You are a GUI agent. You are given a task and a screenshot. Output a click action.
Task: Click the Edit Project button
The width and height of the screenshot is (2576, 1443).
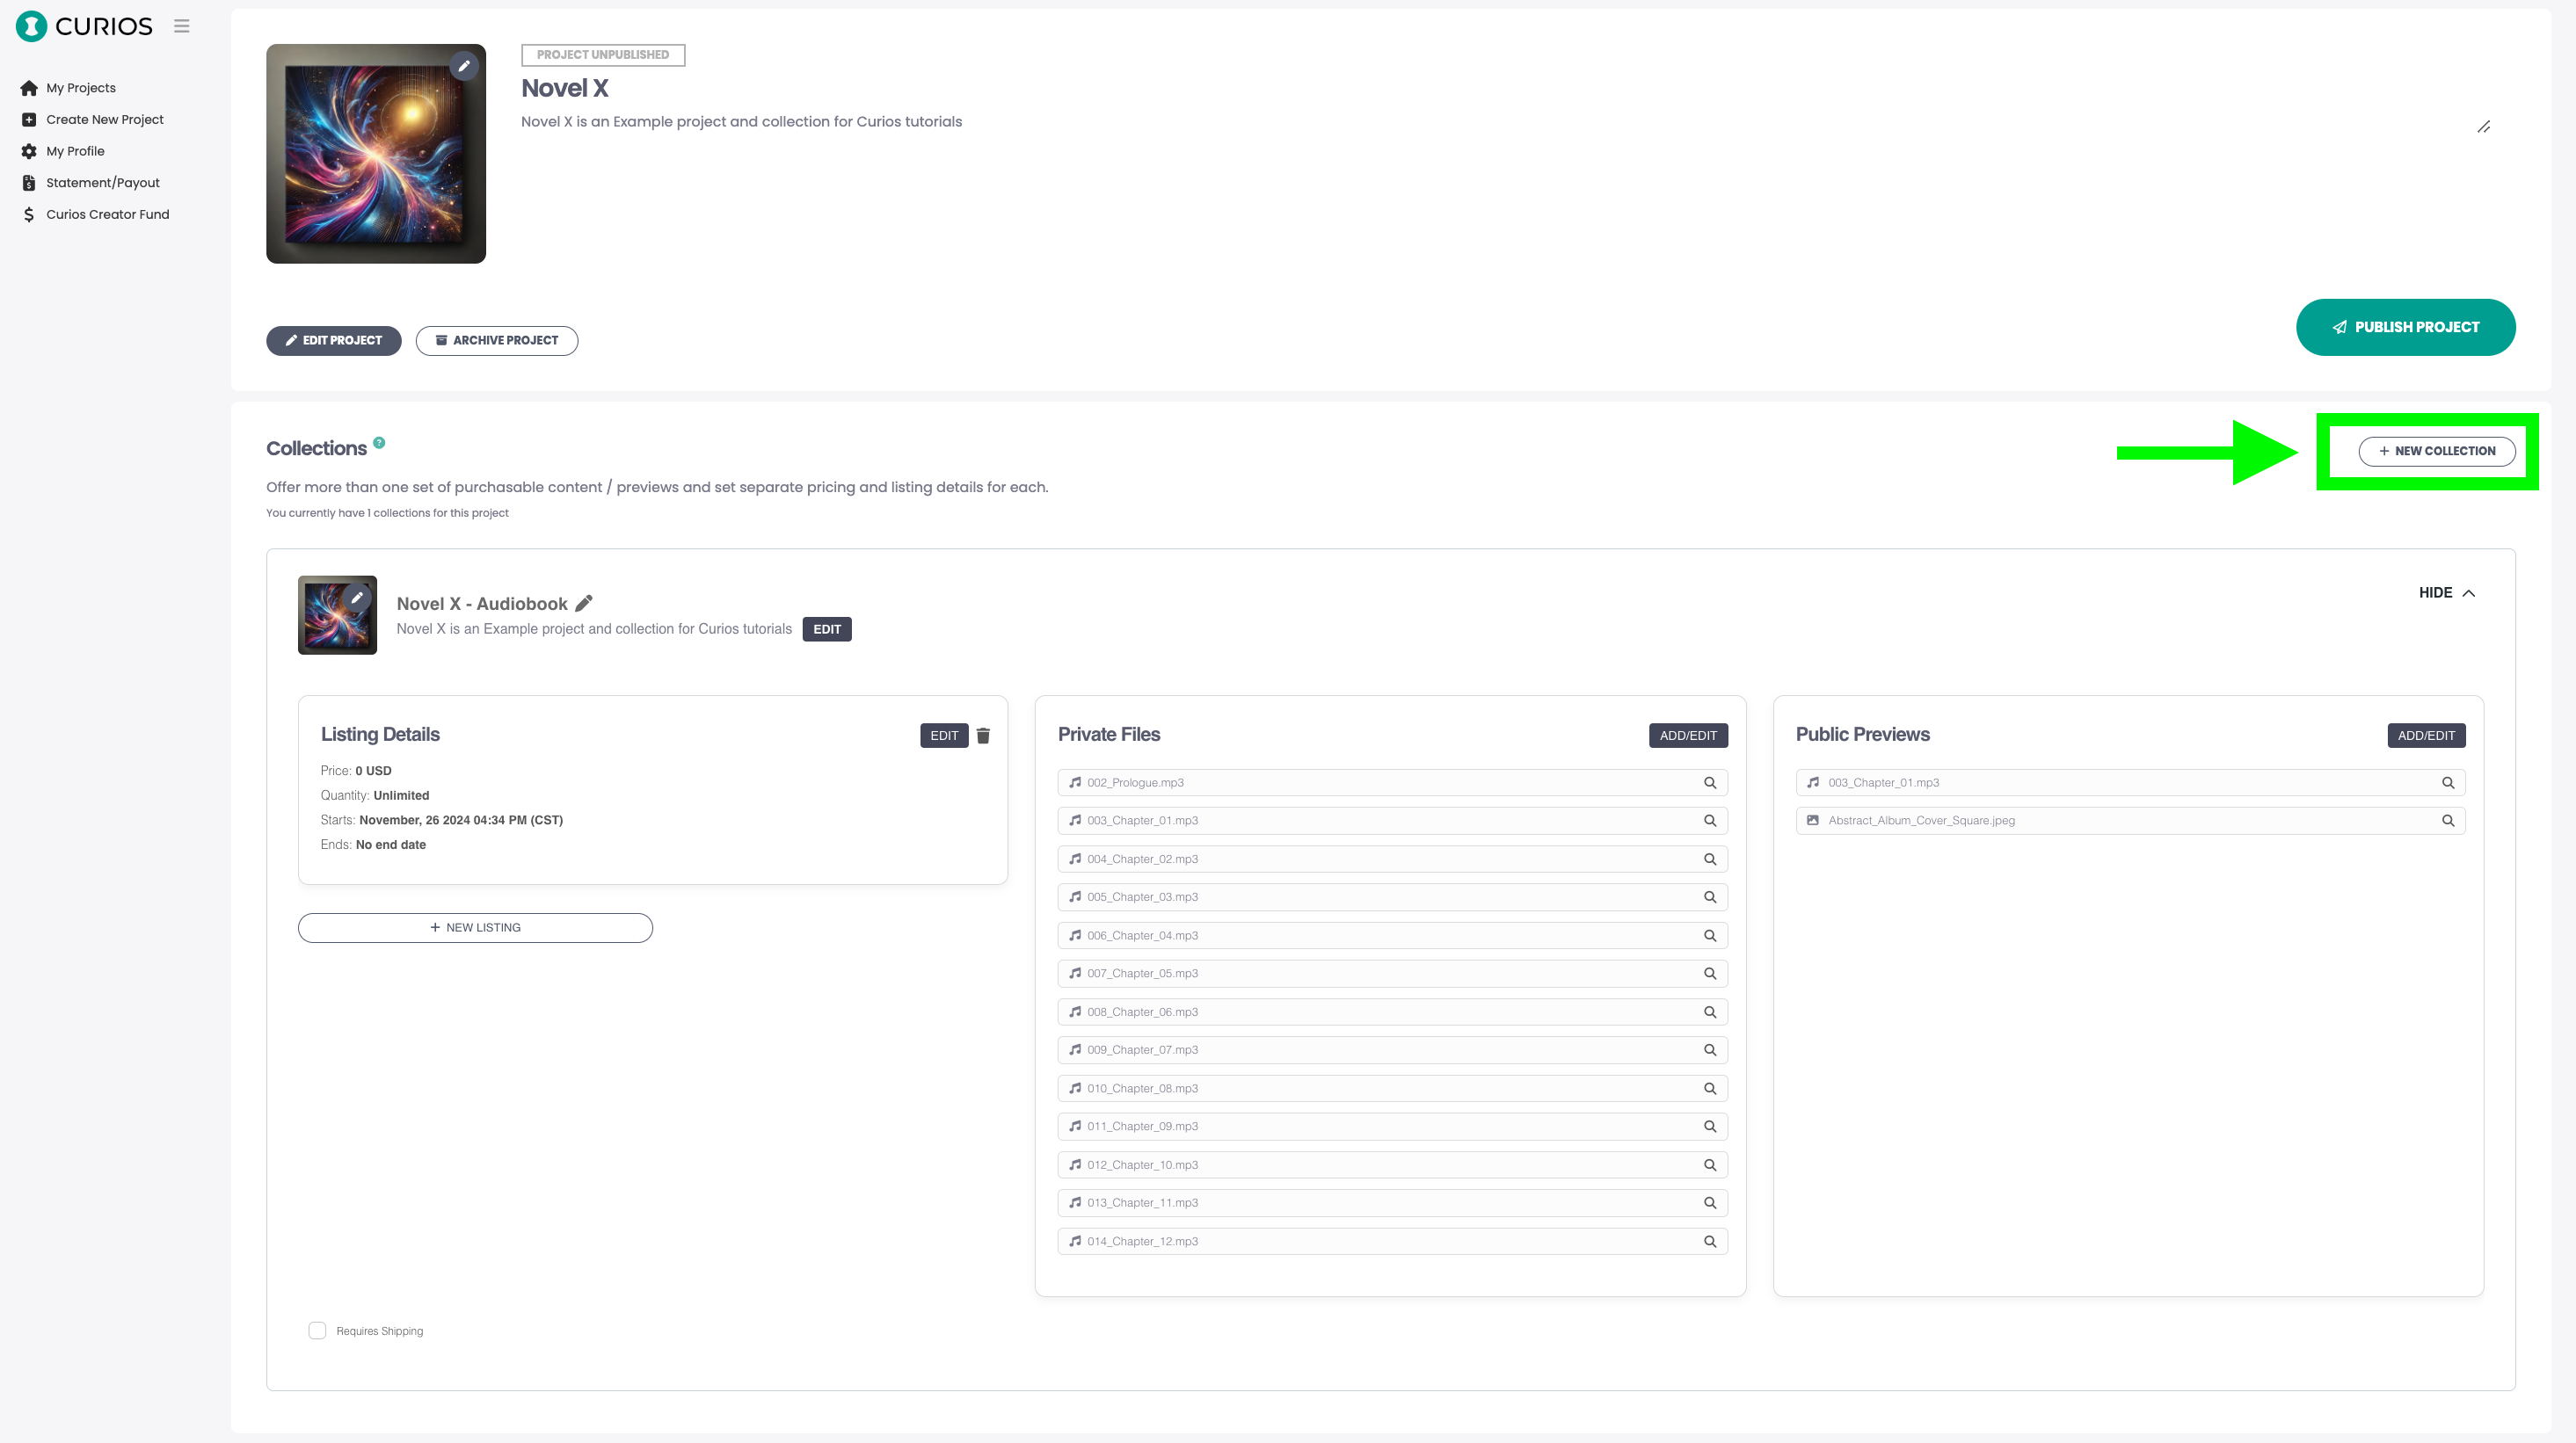(333, 341)
